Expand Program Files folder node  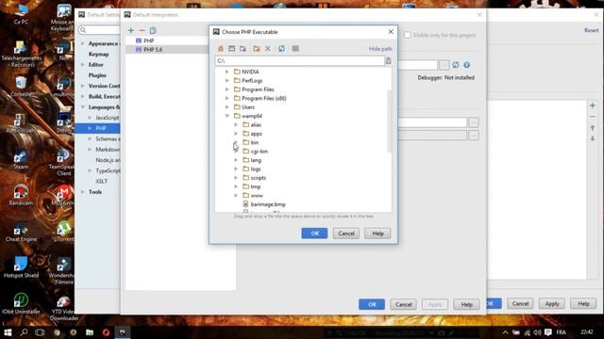pyautogui.click(x=227, y=89)
